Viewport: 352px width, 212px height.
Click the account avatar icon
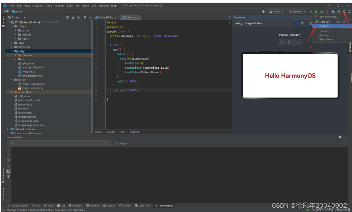[350, 12]
